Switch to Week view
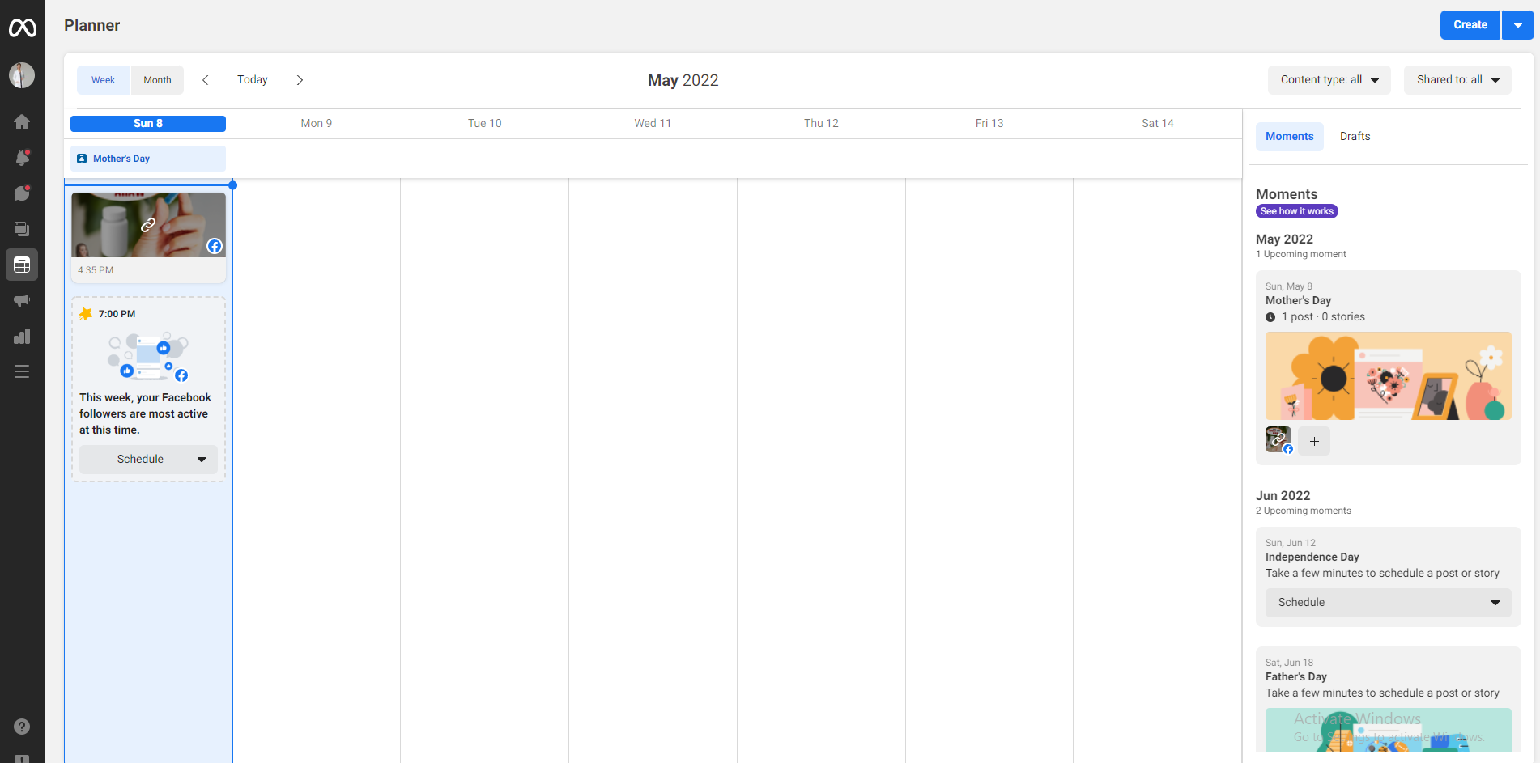1540x763 pixels. pyautogui.click(x=103, y=80)
